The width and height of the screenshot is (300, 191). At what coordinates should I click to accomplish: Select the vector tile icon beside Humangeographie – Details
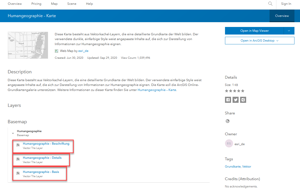pos(18,159)
